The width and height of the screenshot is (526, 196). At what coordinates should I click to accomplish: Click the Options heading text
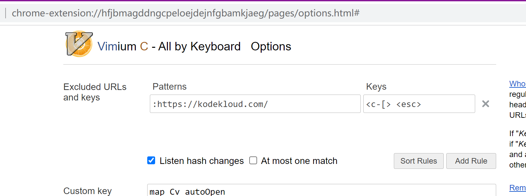271,46
